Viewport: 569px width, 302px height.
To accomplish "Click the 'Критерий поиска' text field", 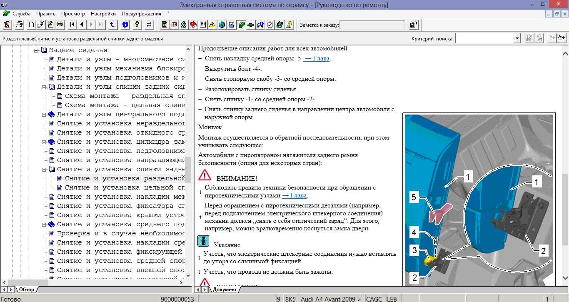I will 484,38.
